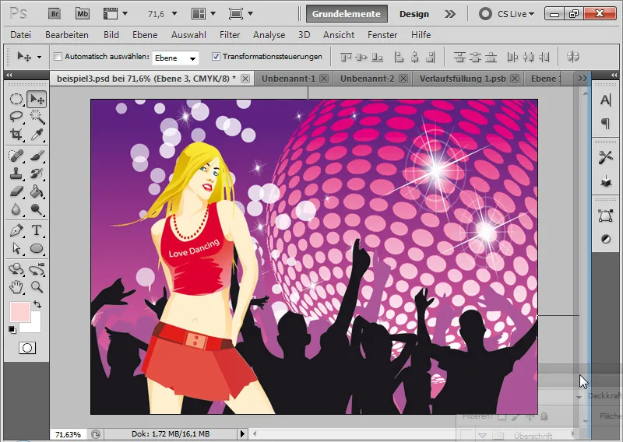Select the Type tool
The height and width of the screenshot is (442, 623).
click(37, 230)
